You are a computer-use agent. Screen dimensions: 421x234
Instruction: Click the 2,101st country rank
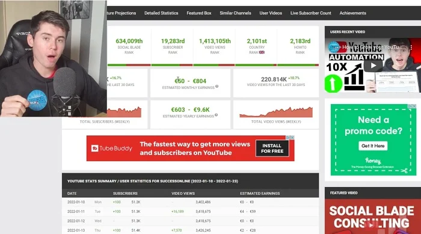click(x=257, y=41)
